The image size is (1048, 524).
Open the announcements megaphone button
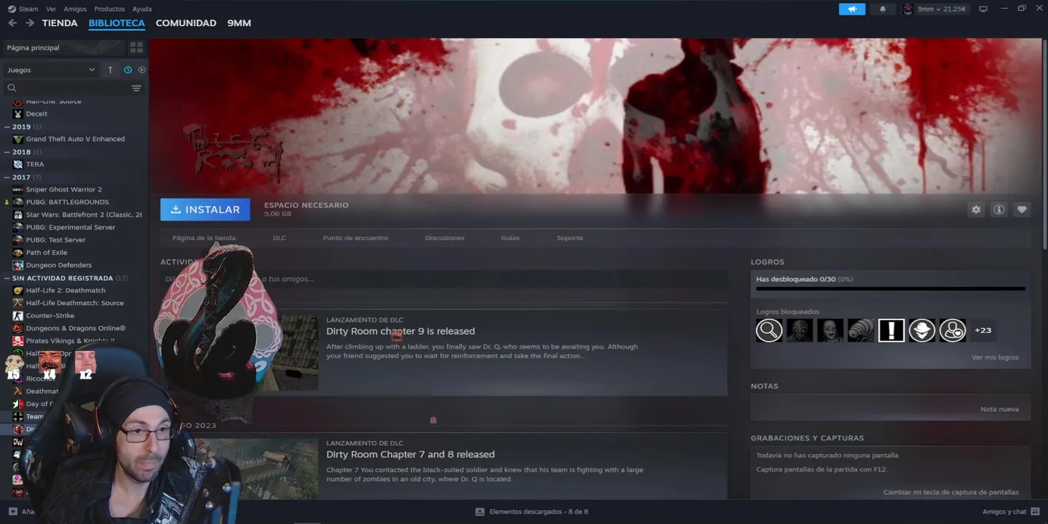point(851,9)
